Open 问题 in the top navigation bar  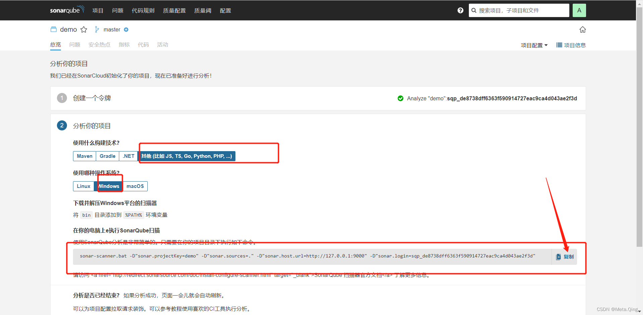[118, 10]
